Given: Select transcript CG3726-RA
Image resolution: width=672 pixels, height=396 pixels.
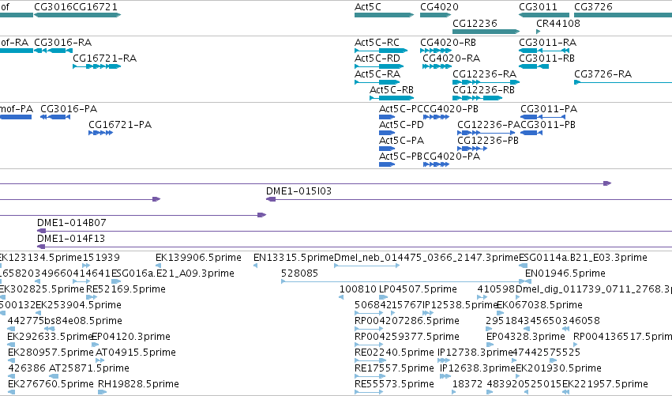Looking at the screenshot, I should 623,82.
